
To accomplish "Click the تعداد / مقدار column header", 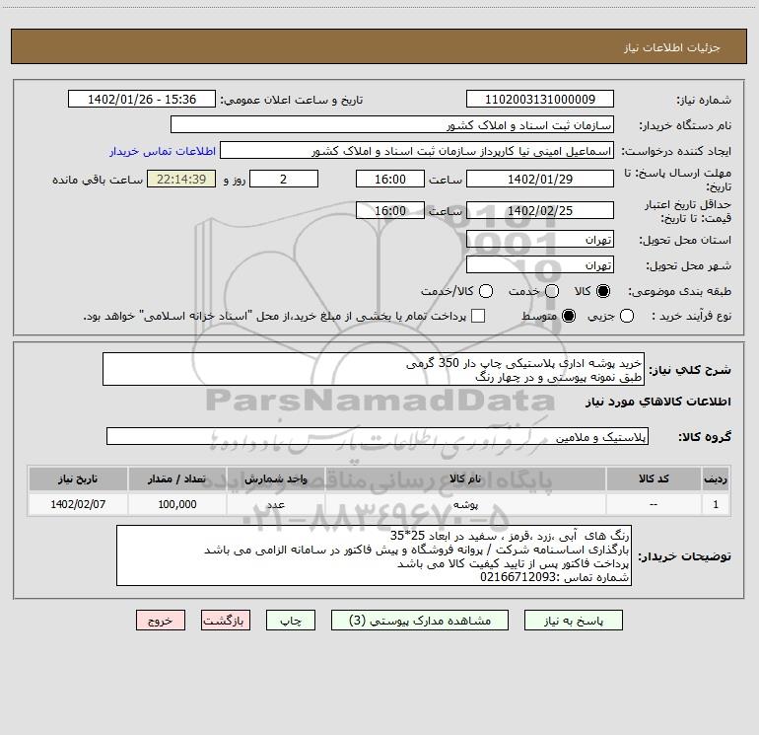I will tap(177, 478).
